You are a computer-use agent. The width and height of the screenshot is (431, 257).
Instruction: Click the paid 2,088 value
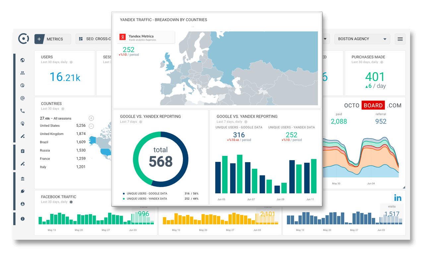pyautogui.click(x=339, y=121)
